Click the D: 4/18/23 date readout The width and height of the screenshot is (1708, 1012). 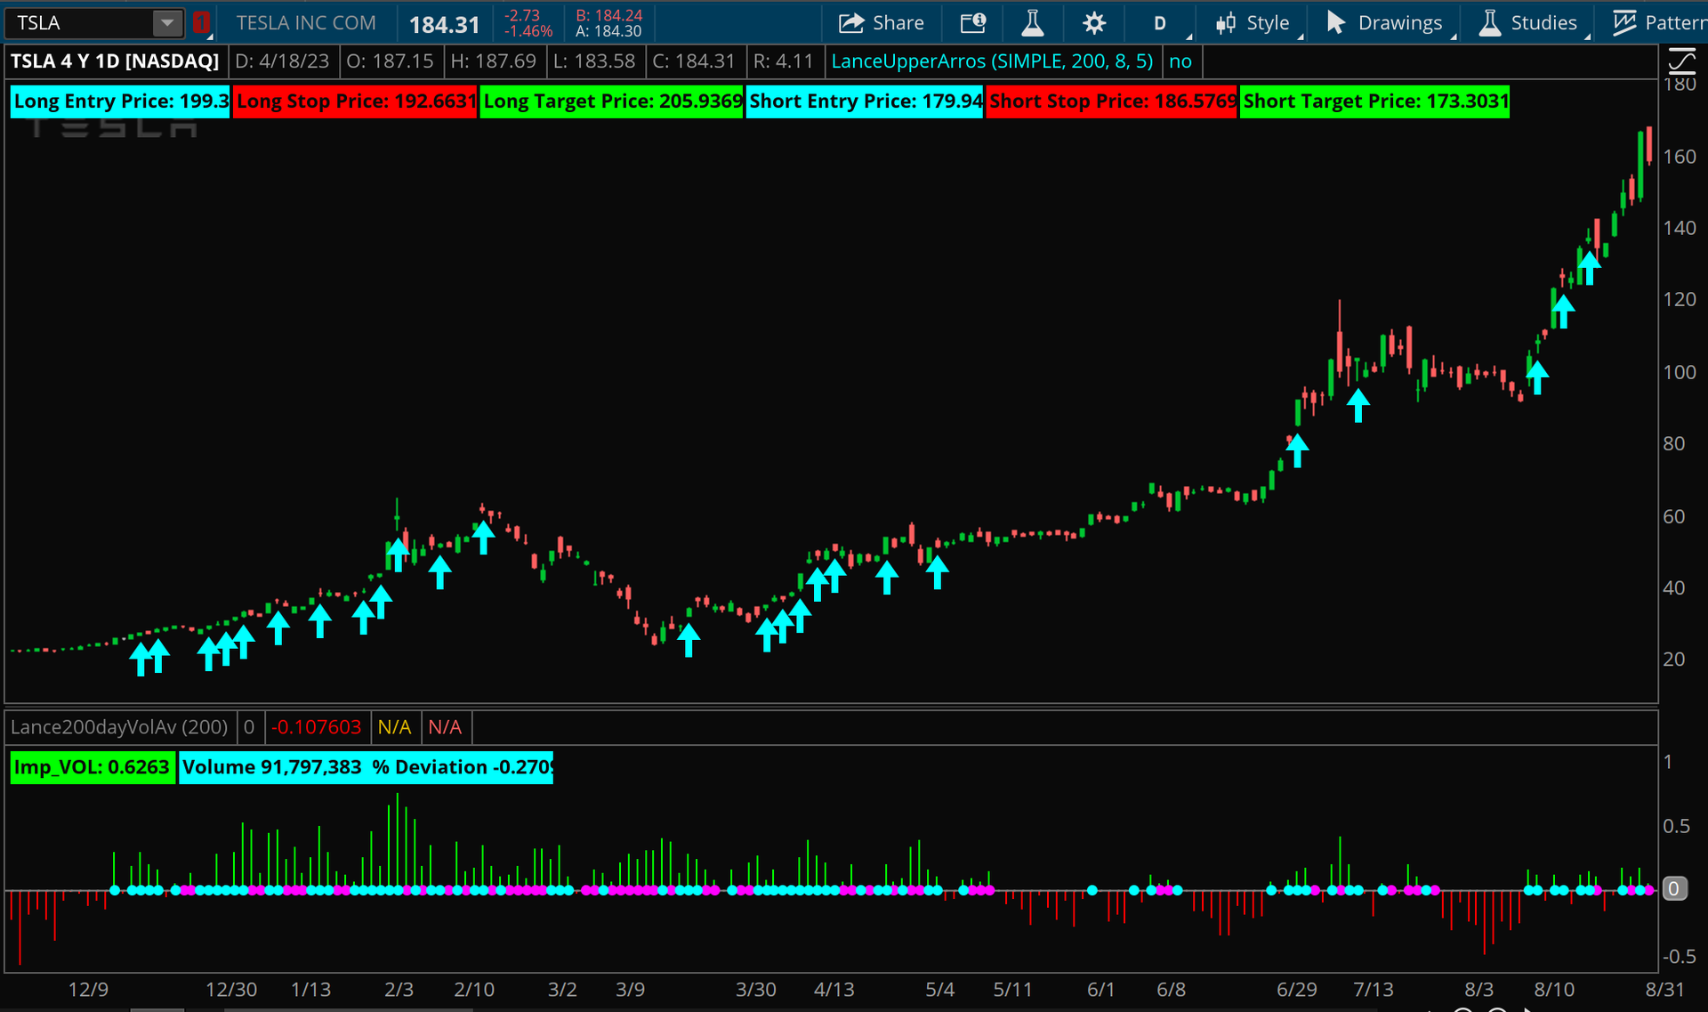[282, 61]
